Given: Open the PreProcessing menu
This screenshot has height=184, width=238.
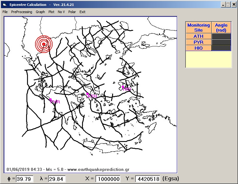Looking at the screenshot, I should point(21,12).
